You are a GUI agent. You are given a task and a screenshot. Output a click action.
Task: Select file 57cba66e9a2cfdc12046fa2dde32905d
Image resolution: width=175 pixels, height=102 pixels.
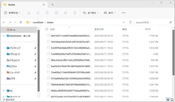[71, 78]
